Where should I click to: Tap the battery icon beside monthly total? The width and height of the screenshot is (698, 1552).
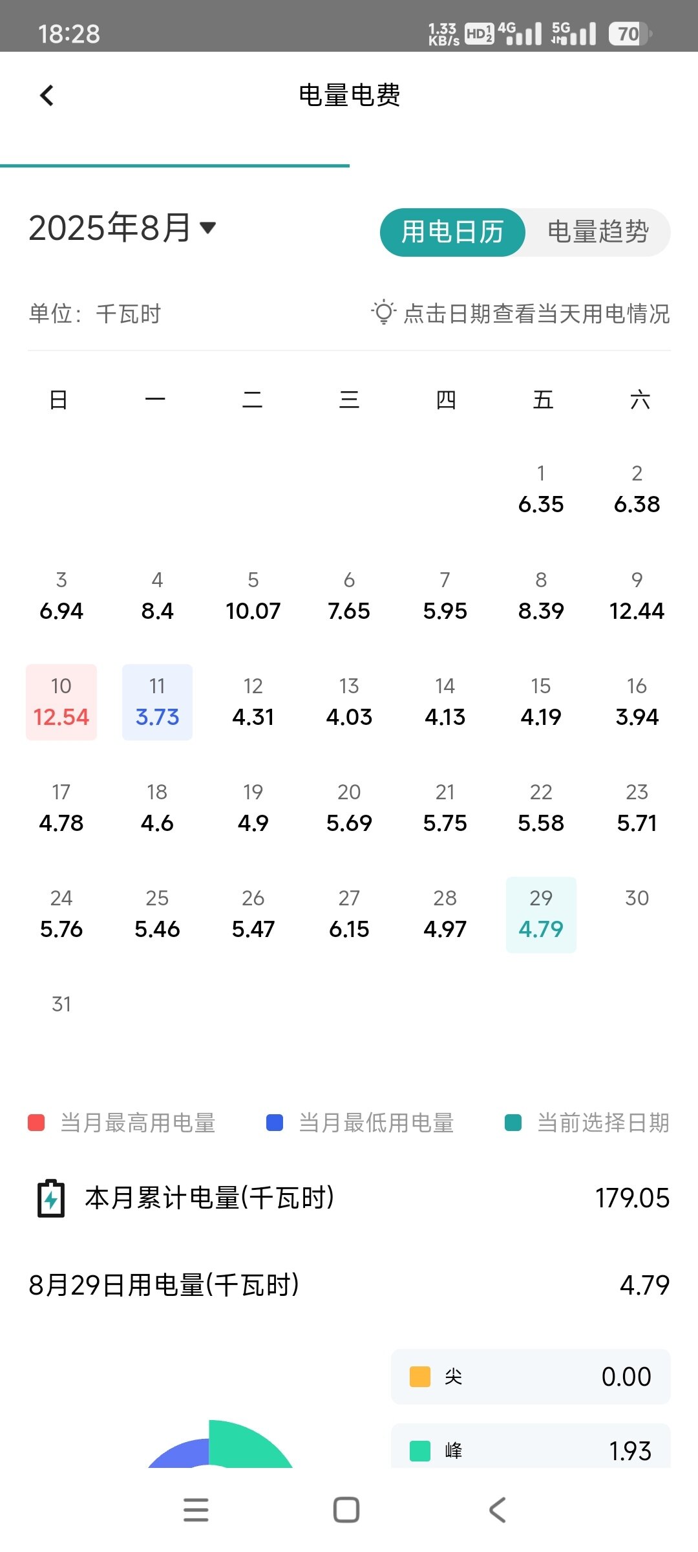coord(51,1198)
